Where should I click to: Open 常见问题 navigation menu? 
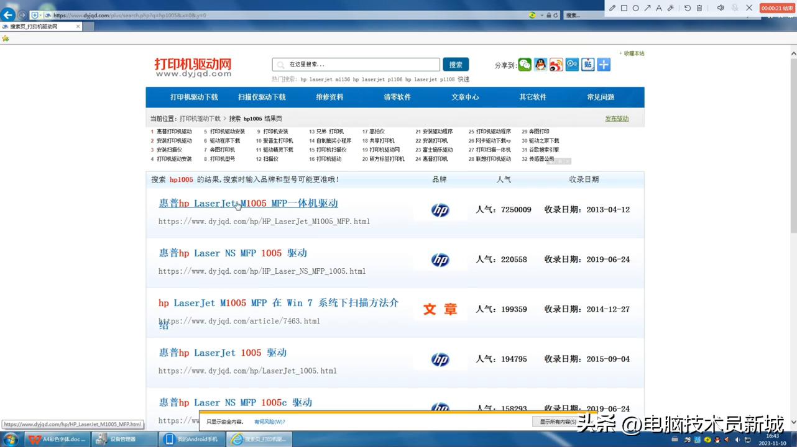click(x=601, y=97)
